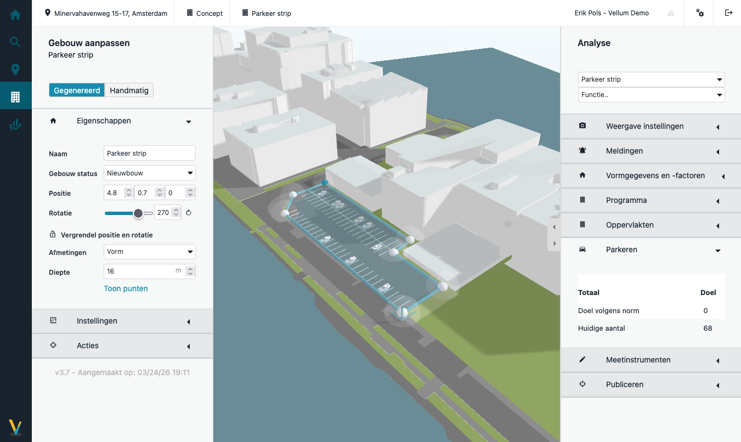Open the Gebouw status dropdown
This screenshot has height=442, width=741.
tap(149, 173)
